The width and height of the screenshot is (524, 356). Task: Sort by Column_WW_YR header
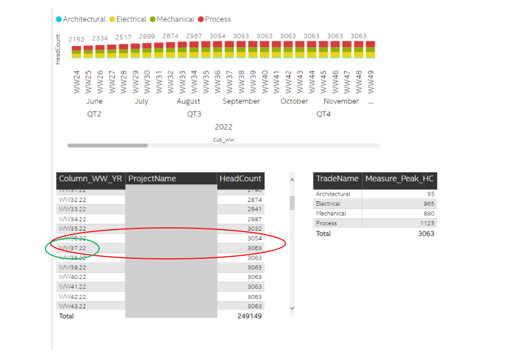tap(90, 179)
